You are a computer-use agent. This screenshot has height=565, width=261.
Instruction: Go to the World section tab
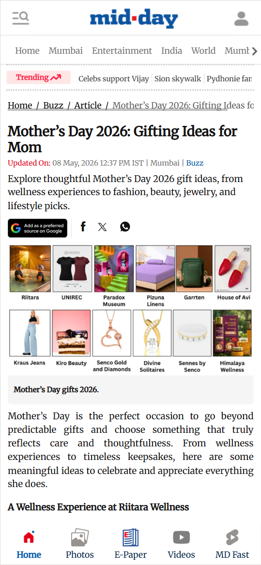tap(203, 51)
